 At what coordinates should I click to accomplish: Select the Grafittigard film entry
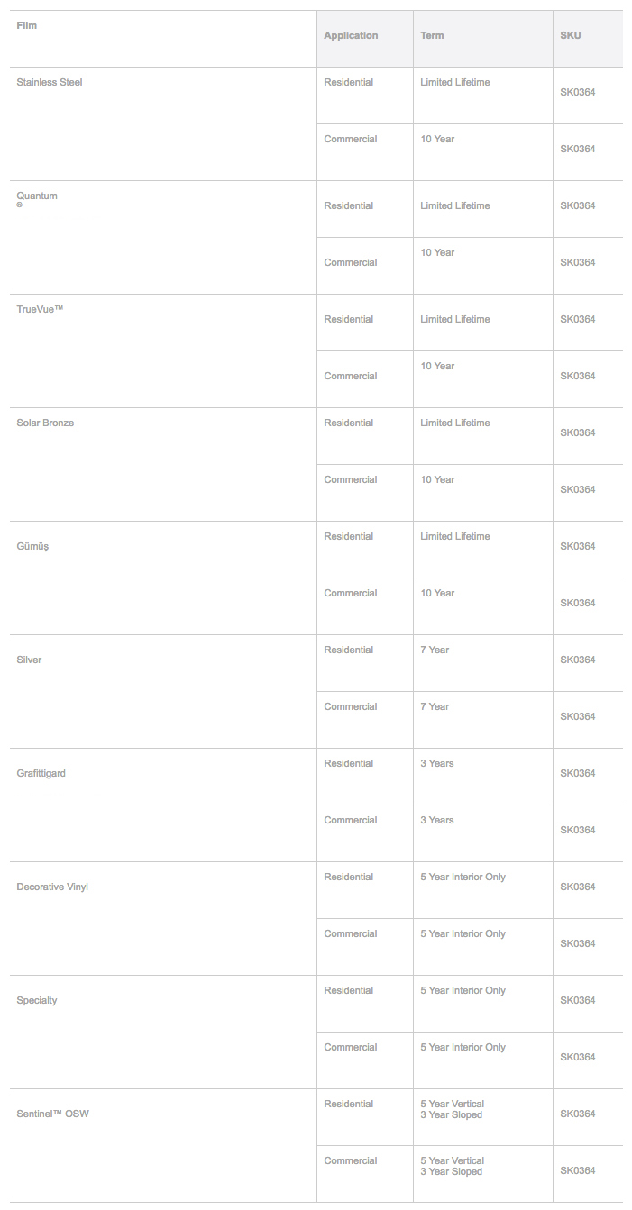tap(41, 773)
